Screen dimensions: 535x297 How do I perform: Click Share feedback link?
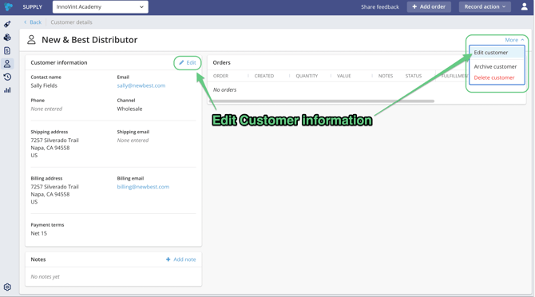(380, 7)
